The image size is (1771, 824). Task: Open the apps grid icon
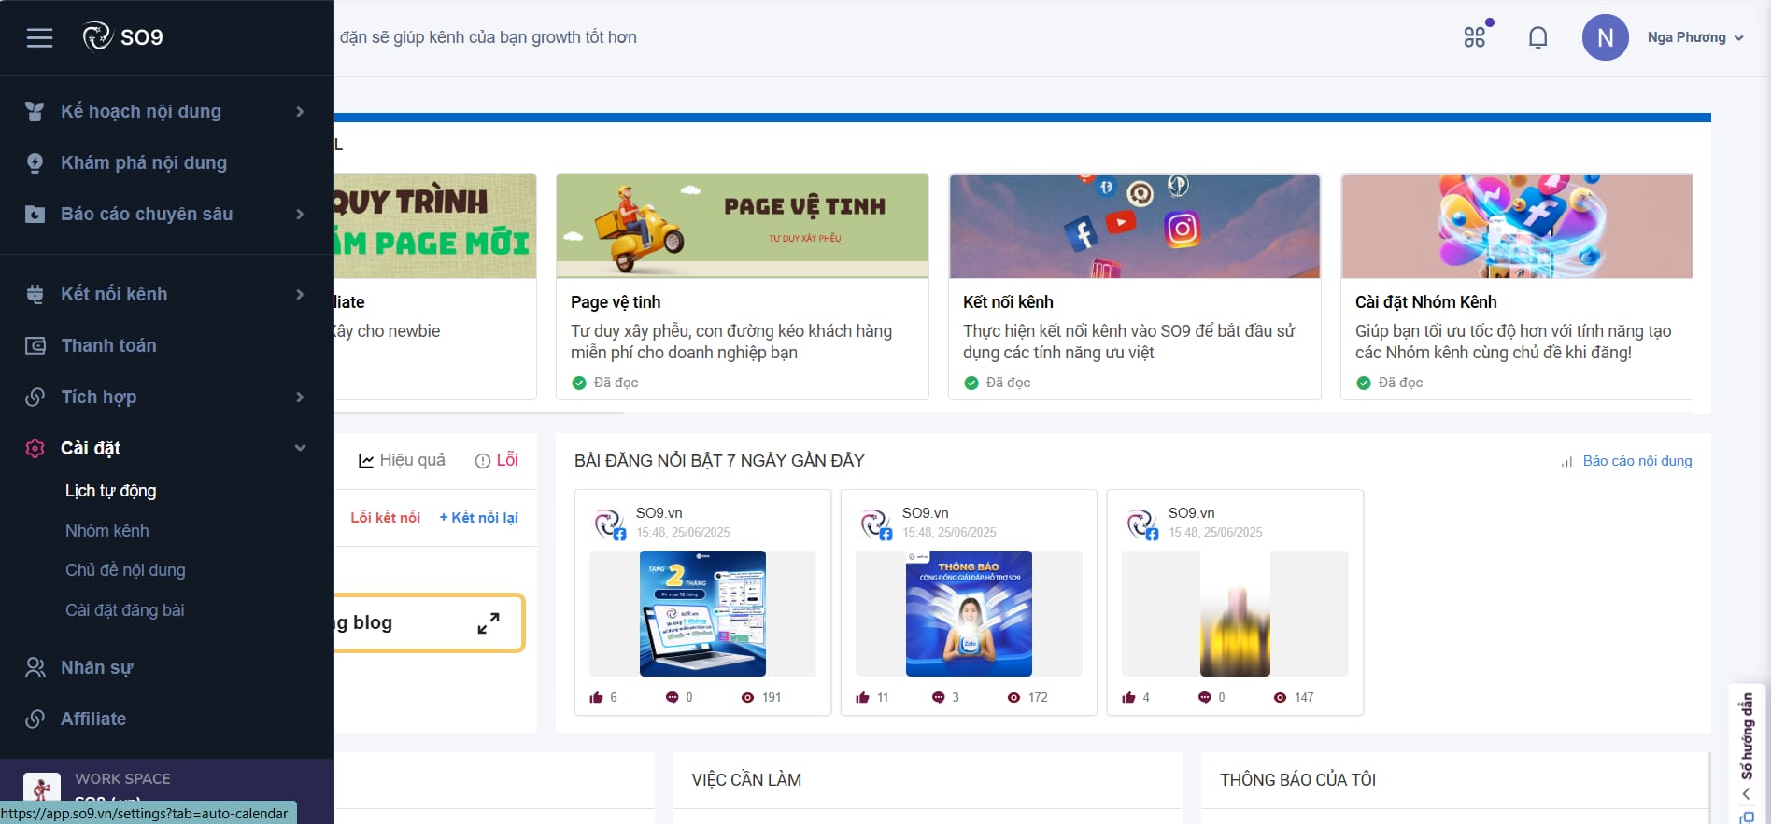[1475, 37]
